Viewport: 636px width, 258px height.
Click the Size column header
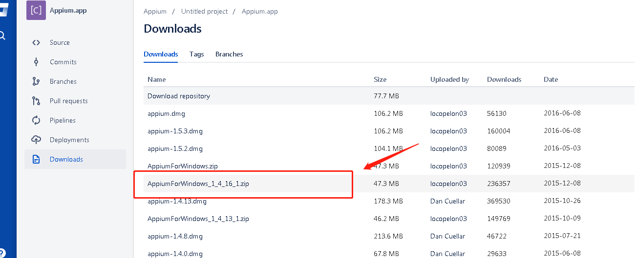click(x=380, y=79)
